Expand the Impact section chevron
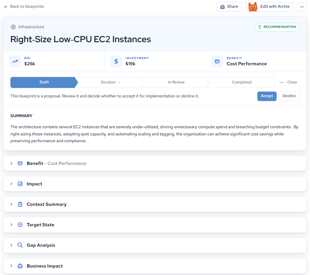 click(x=11, y=184)
